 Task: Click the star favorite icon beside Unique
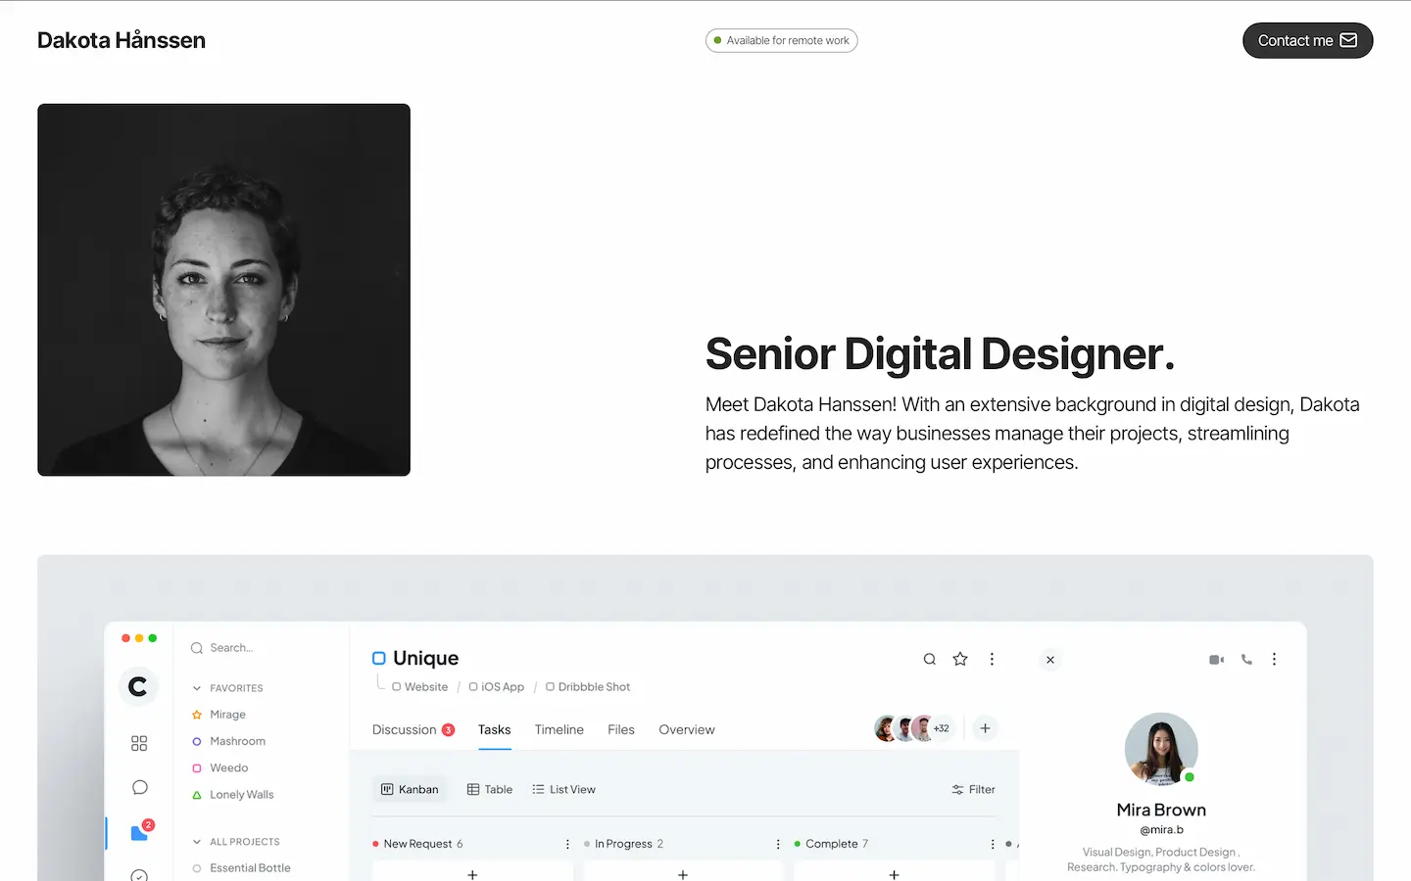[960, 659]
